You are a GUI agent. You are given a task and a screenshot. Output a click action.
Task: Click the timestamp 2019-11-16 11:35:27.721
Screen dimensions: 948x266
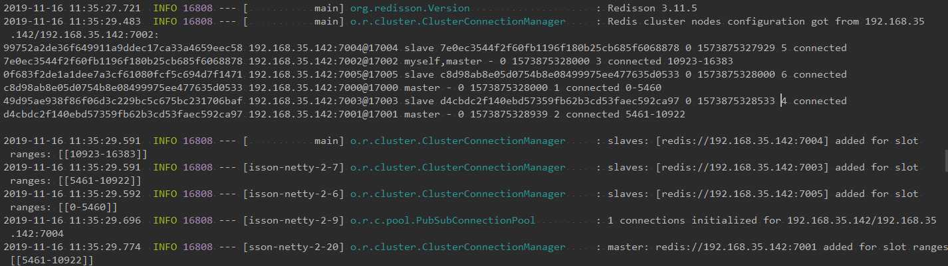coord(72,9)
